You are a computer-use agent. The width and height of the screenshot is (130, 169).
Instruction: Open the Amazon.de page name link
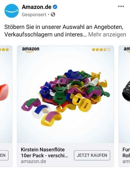37,7
